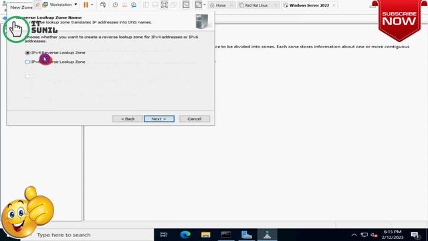The image size is (428, 241).
Task: Enter full screen mode icon in toolbar
Action: [x=165, y=5]
